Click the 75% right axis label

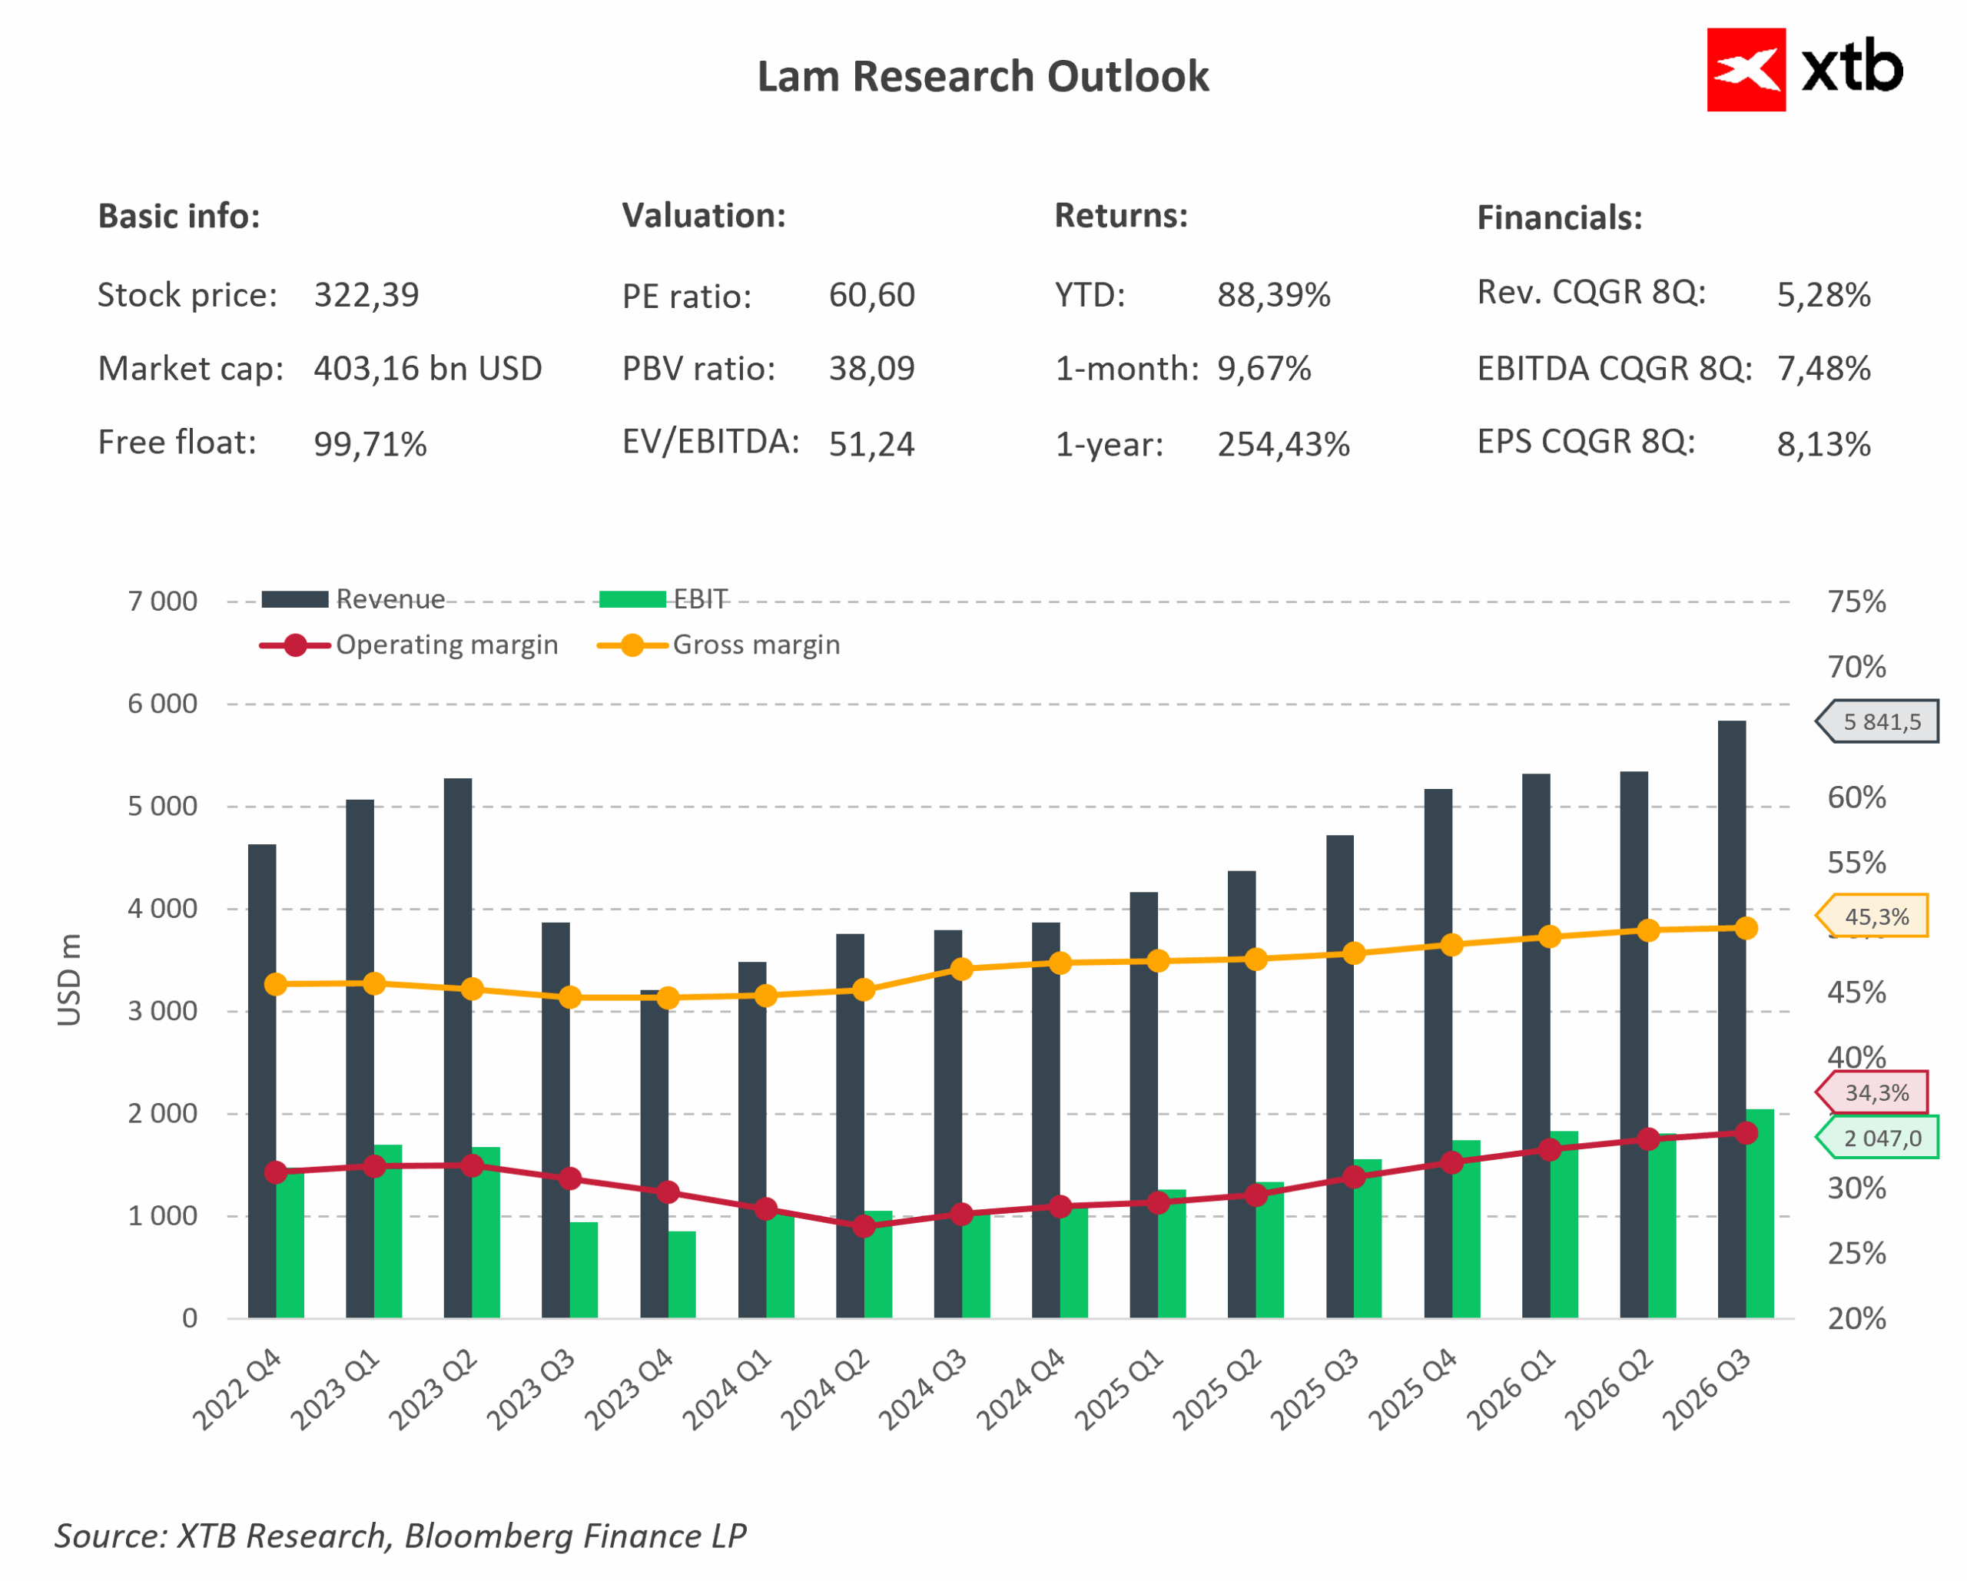(1856, 602)
